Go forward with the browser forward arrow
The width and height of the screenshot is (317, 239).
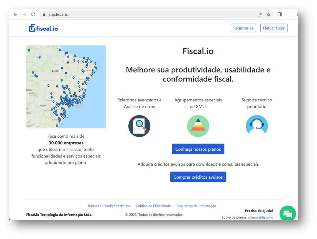pyautogui.click(x=24, y=14)
